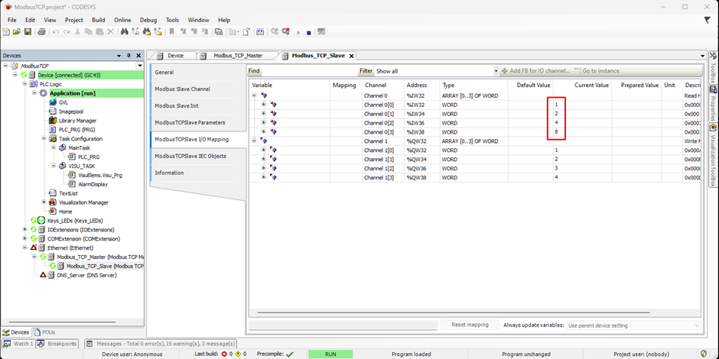Open the Build menu

click(x=98, y=20)
